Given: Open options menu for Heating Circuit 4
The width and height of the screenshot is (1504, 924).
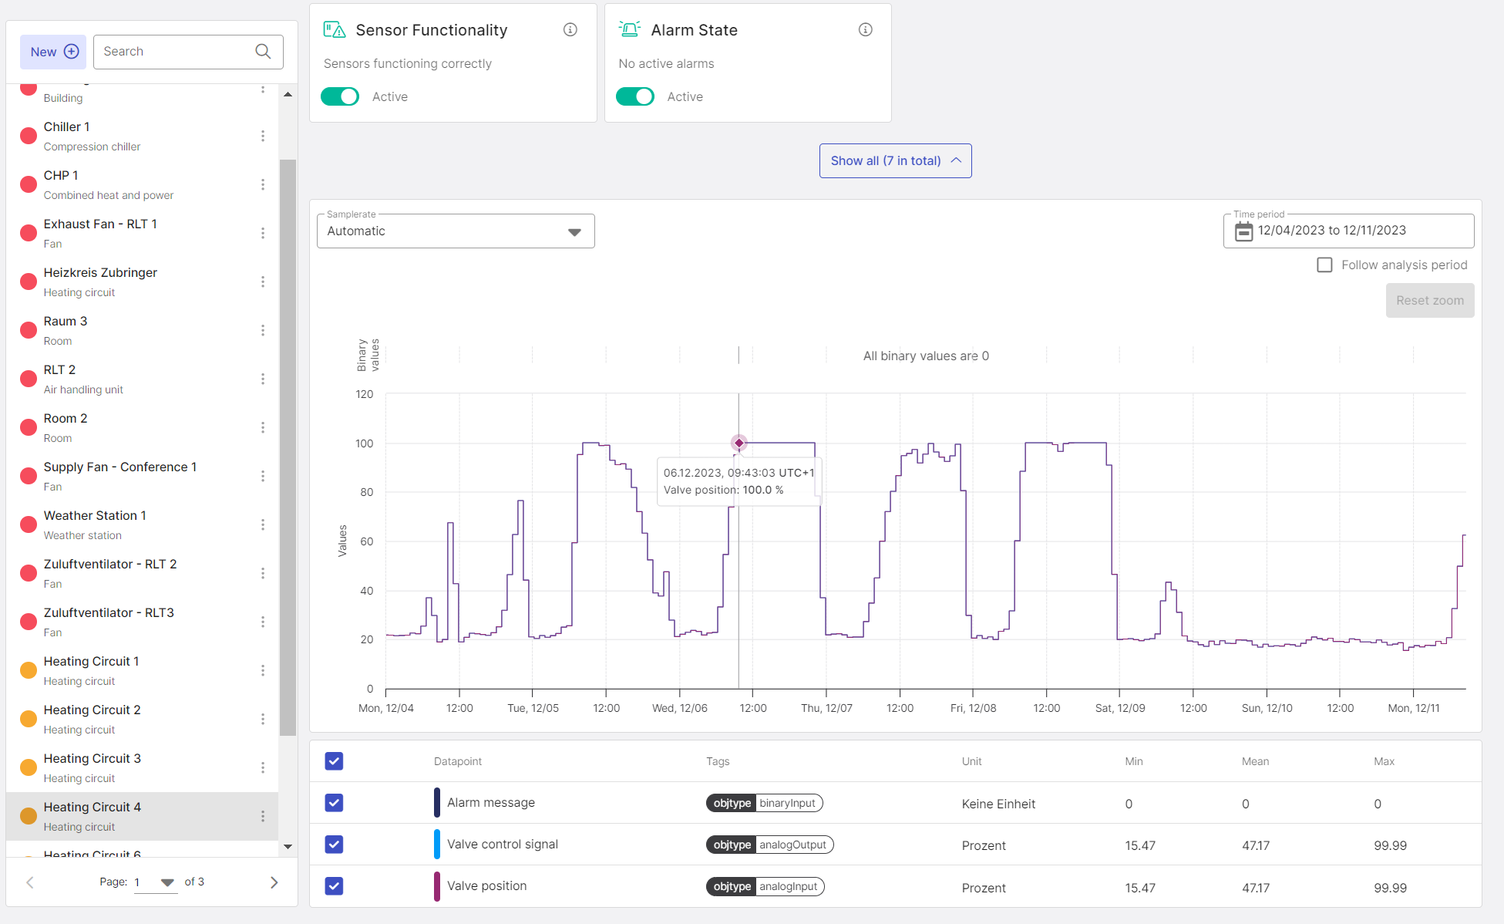Looking at the screenshot, I should [263, 816].
